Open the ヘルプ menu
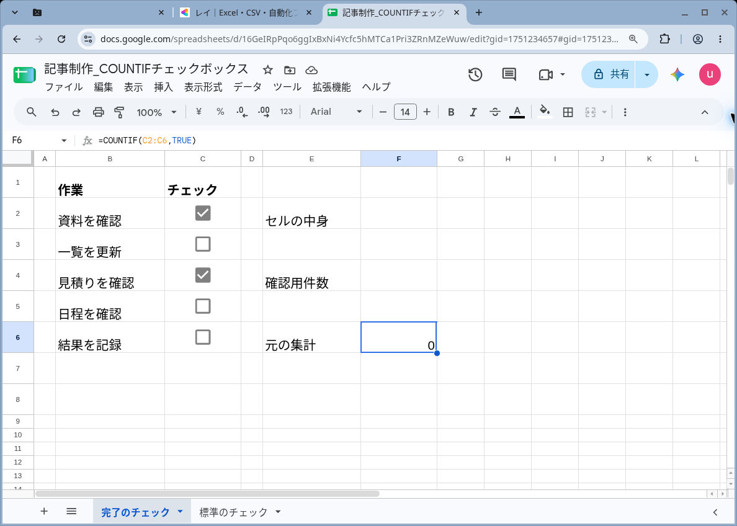 pos(376,87)
